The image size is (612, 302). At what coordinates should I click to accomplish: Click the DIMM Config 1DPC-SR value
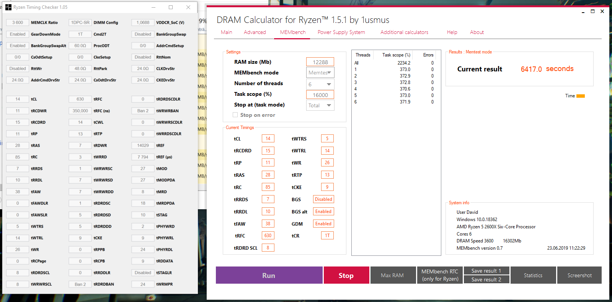80,23
